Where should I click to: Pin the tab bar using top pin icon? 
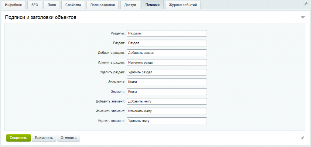[x=306, y=4]
